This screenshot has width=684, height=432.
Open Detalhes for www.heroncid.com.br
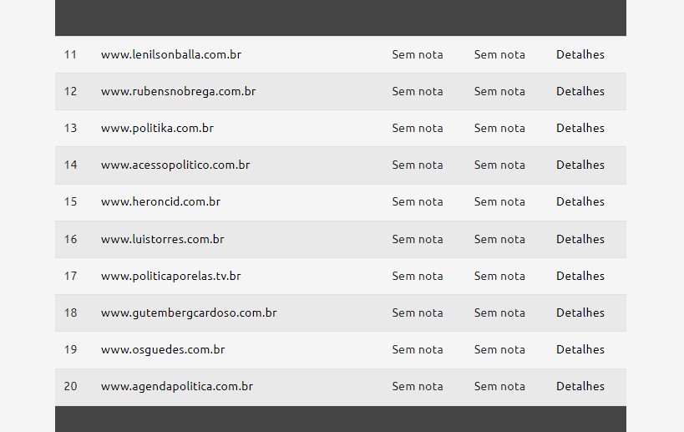click(580, 201)
